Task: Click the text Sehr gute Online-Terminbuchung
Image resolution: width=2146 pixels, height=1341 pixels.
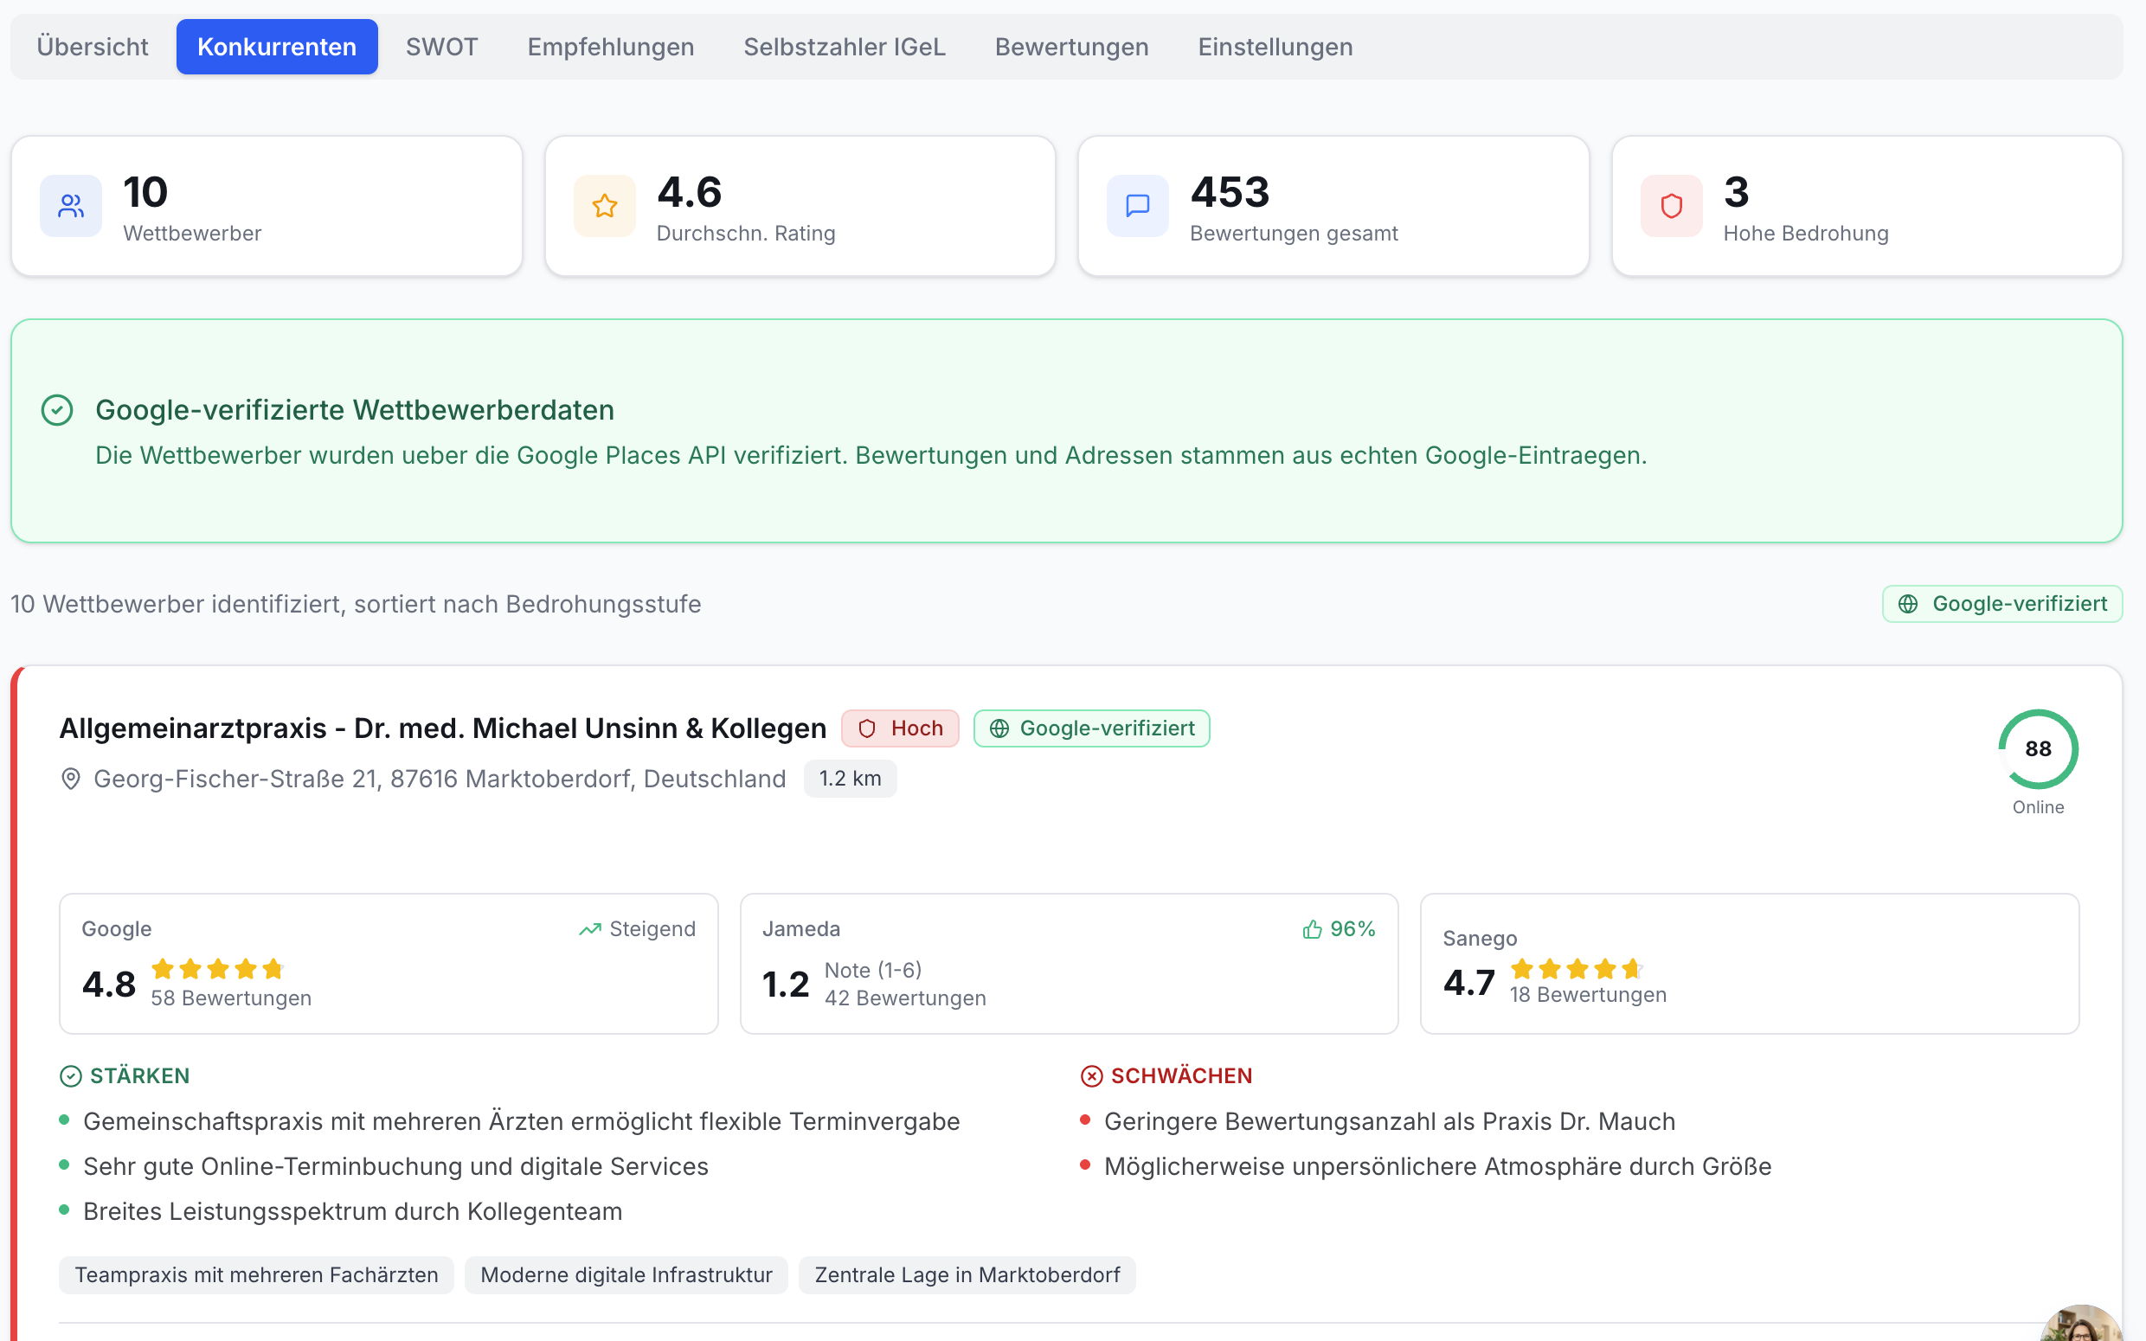Action: [x=395, y=1166]
